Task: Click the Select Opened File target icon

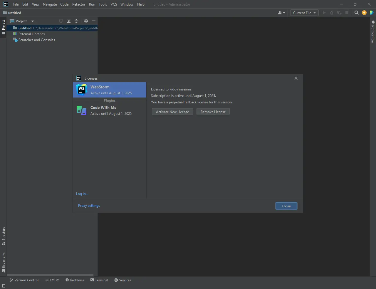Action: (x=61, y=21)
